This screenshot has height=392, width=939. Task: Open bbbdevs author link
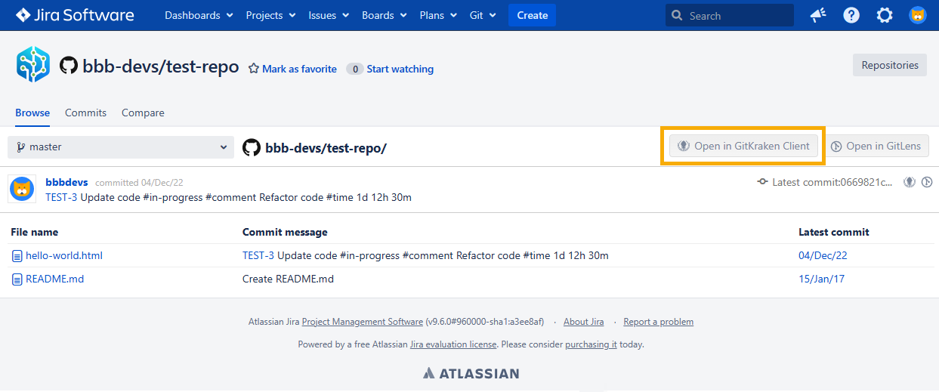point(66,182)
